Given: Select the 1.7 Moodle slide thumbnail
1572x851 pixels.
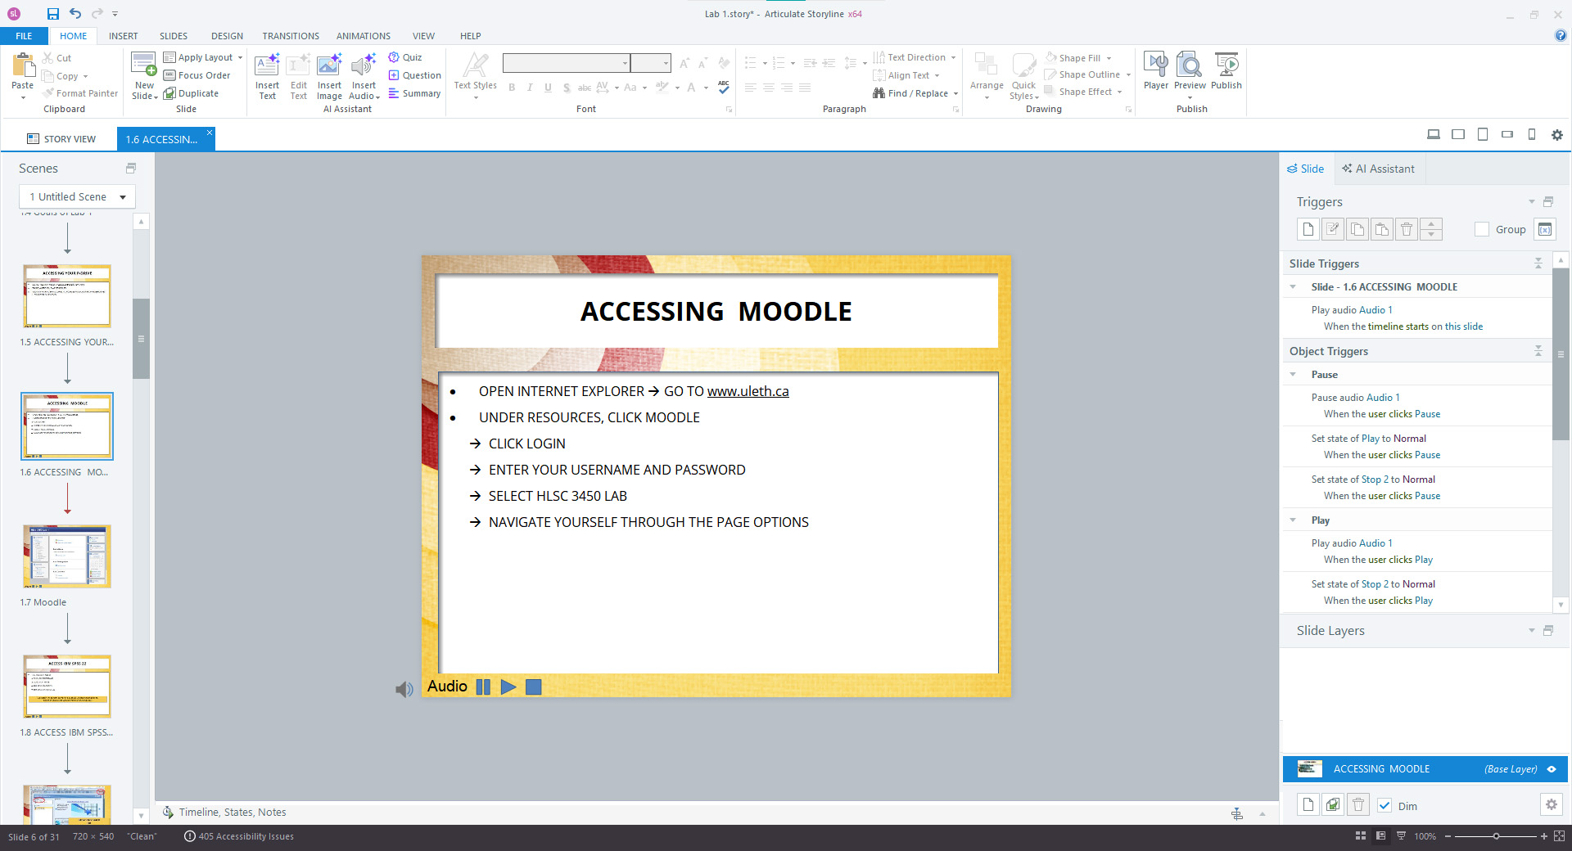Looking at the screenshot, I should tap(66, 556).
